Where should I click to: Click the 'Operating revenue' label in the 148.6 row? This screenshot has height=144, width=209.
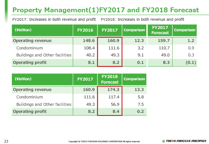tap(32, 40)
